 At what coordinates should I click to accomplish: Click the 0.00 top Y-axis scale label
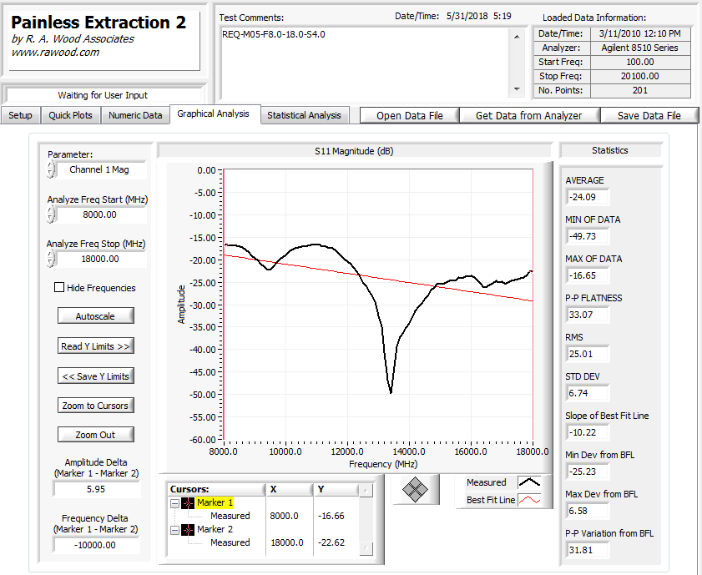(x=206, y=170)
